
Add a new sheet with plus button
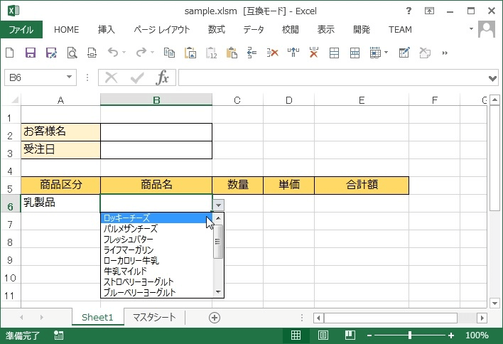[x=214, y=317]
